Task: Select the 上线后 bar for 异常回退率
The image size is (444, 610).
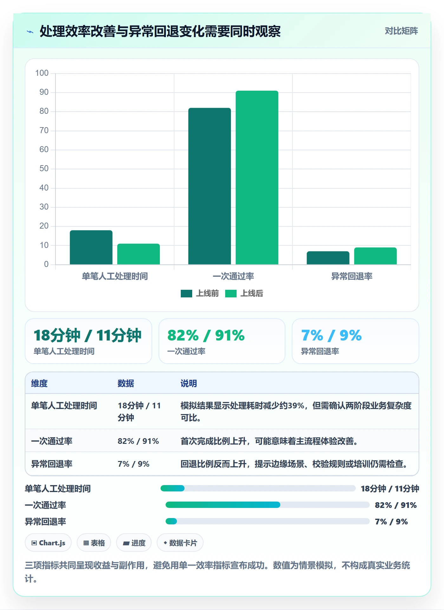Action: pyautogui.click(x=375, y=256)
